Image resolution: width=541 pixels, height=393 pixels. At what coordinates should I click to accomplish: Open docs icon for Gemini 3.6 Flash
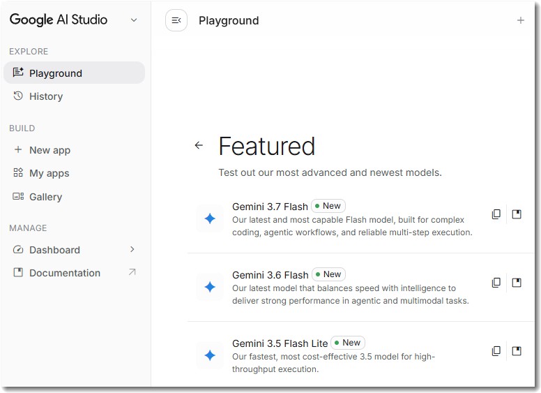[x=516, y=283]
